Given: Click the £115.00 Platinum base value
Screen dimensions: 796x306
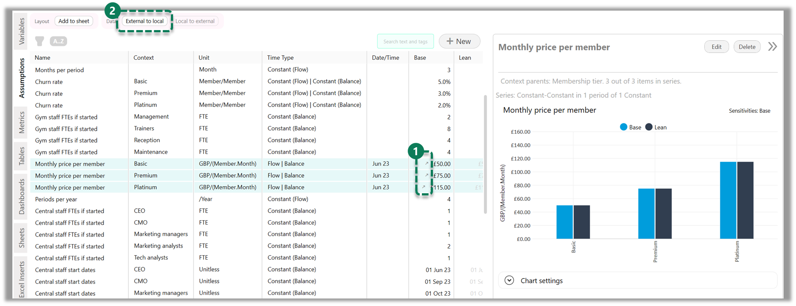Looking at the screenshot, I should (x=441, y=187).
